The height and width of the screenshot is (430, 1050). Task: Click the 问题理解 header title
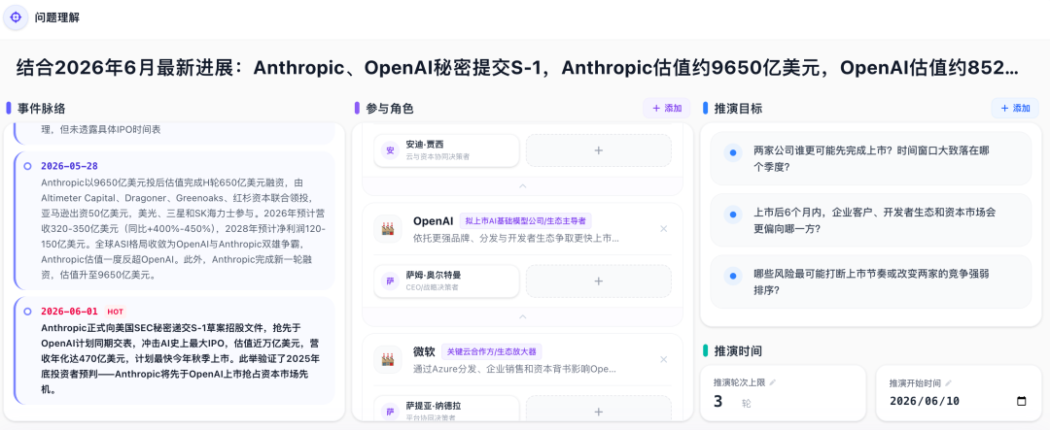point(57,18)
